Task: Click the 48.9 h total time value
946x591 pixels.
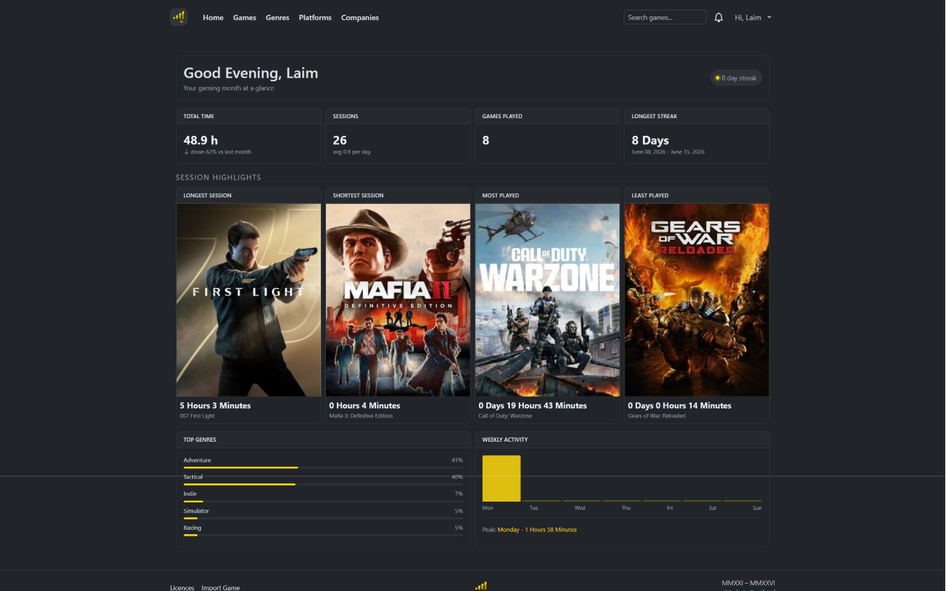Action: click(x=201, y=140)
